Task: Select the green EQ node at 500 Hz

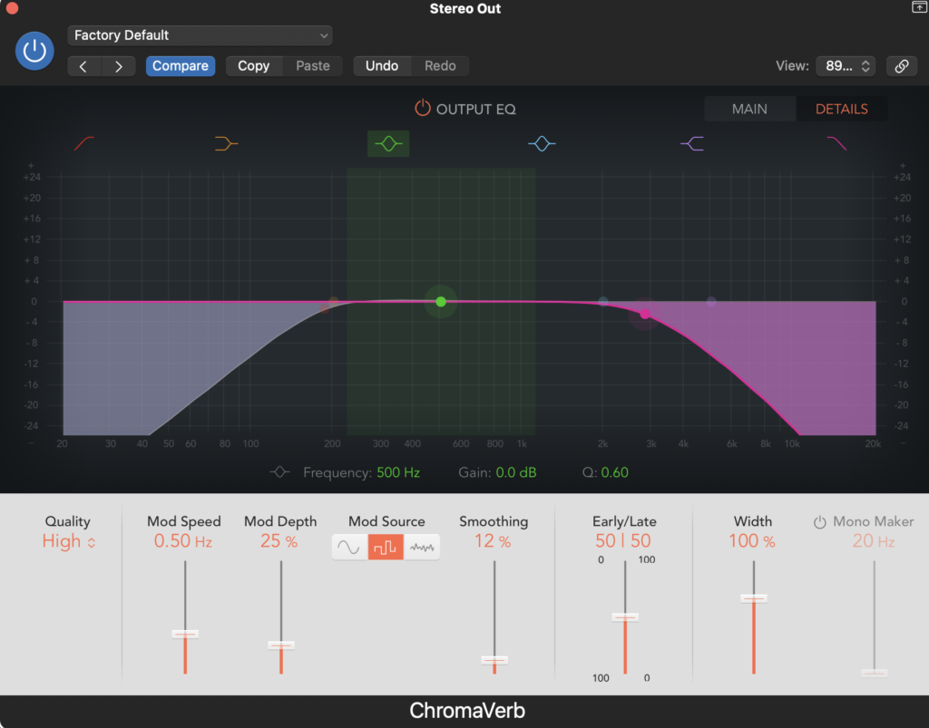Action: (x=441, y=302)
